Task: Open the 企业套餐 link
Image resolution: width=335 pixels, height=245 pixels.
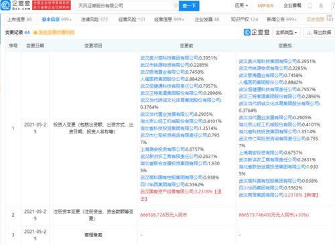Action: click(292, 5)
